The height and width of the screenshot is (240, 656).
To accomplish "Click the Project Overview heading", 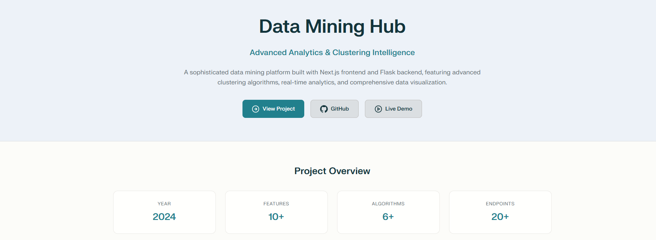I will coord(332,171).
